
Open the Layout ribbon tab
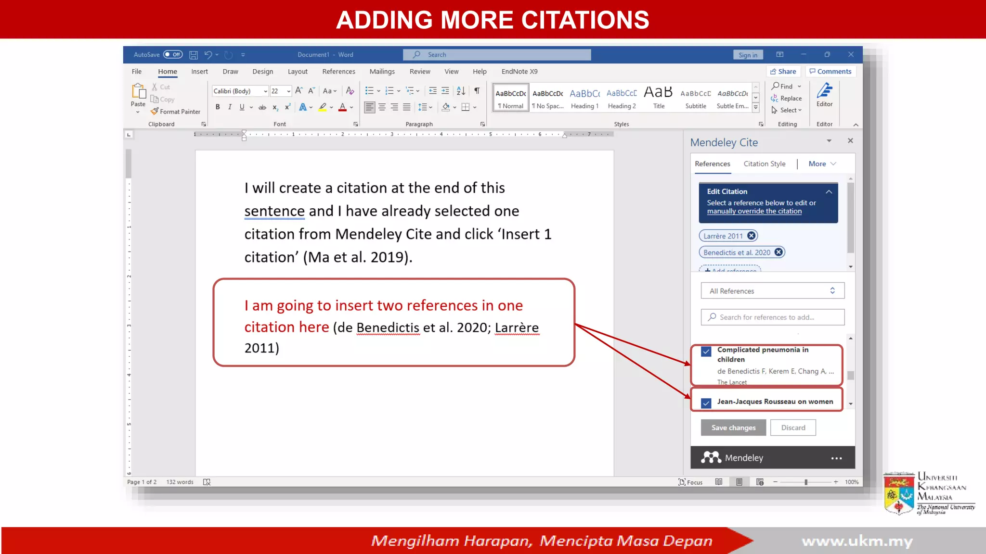coord(298,71)
